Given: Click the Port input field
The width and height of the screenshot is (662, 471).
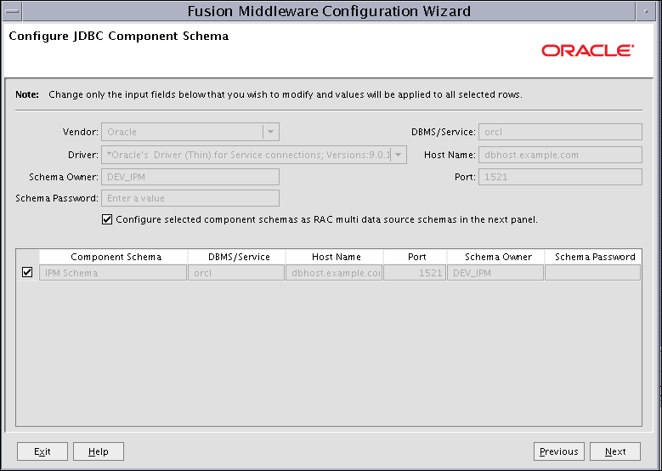Looking at the screenshot, I should [560, 177].
